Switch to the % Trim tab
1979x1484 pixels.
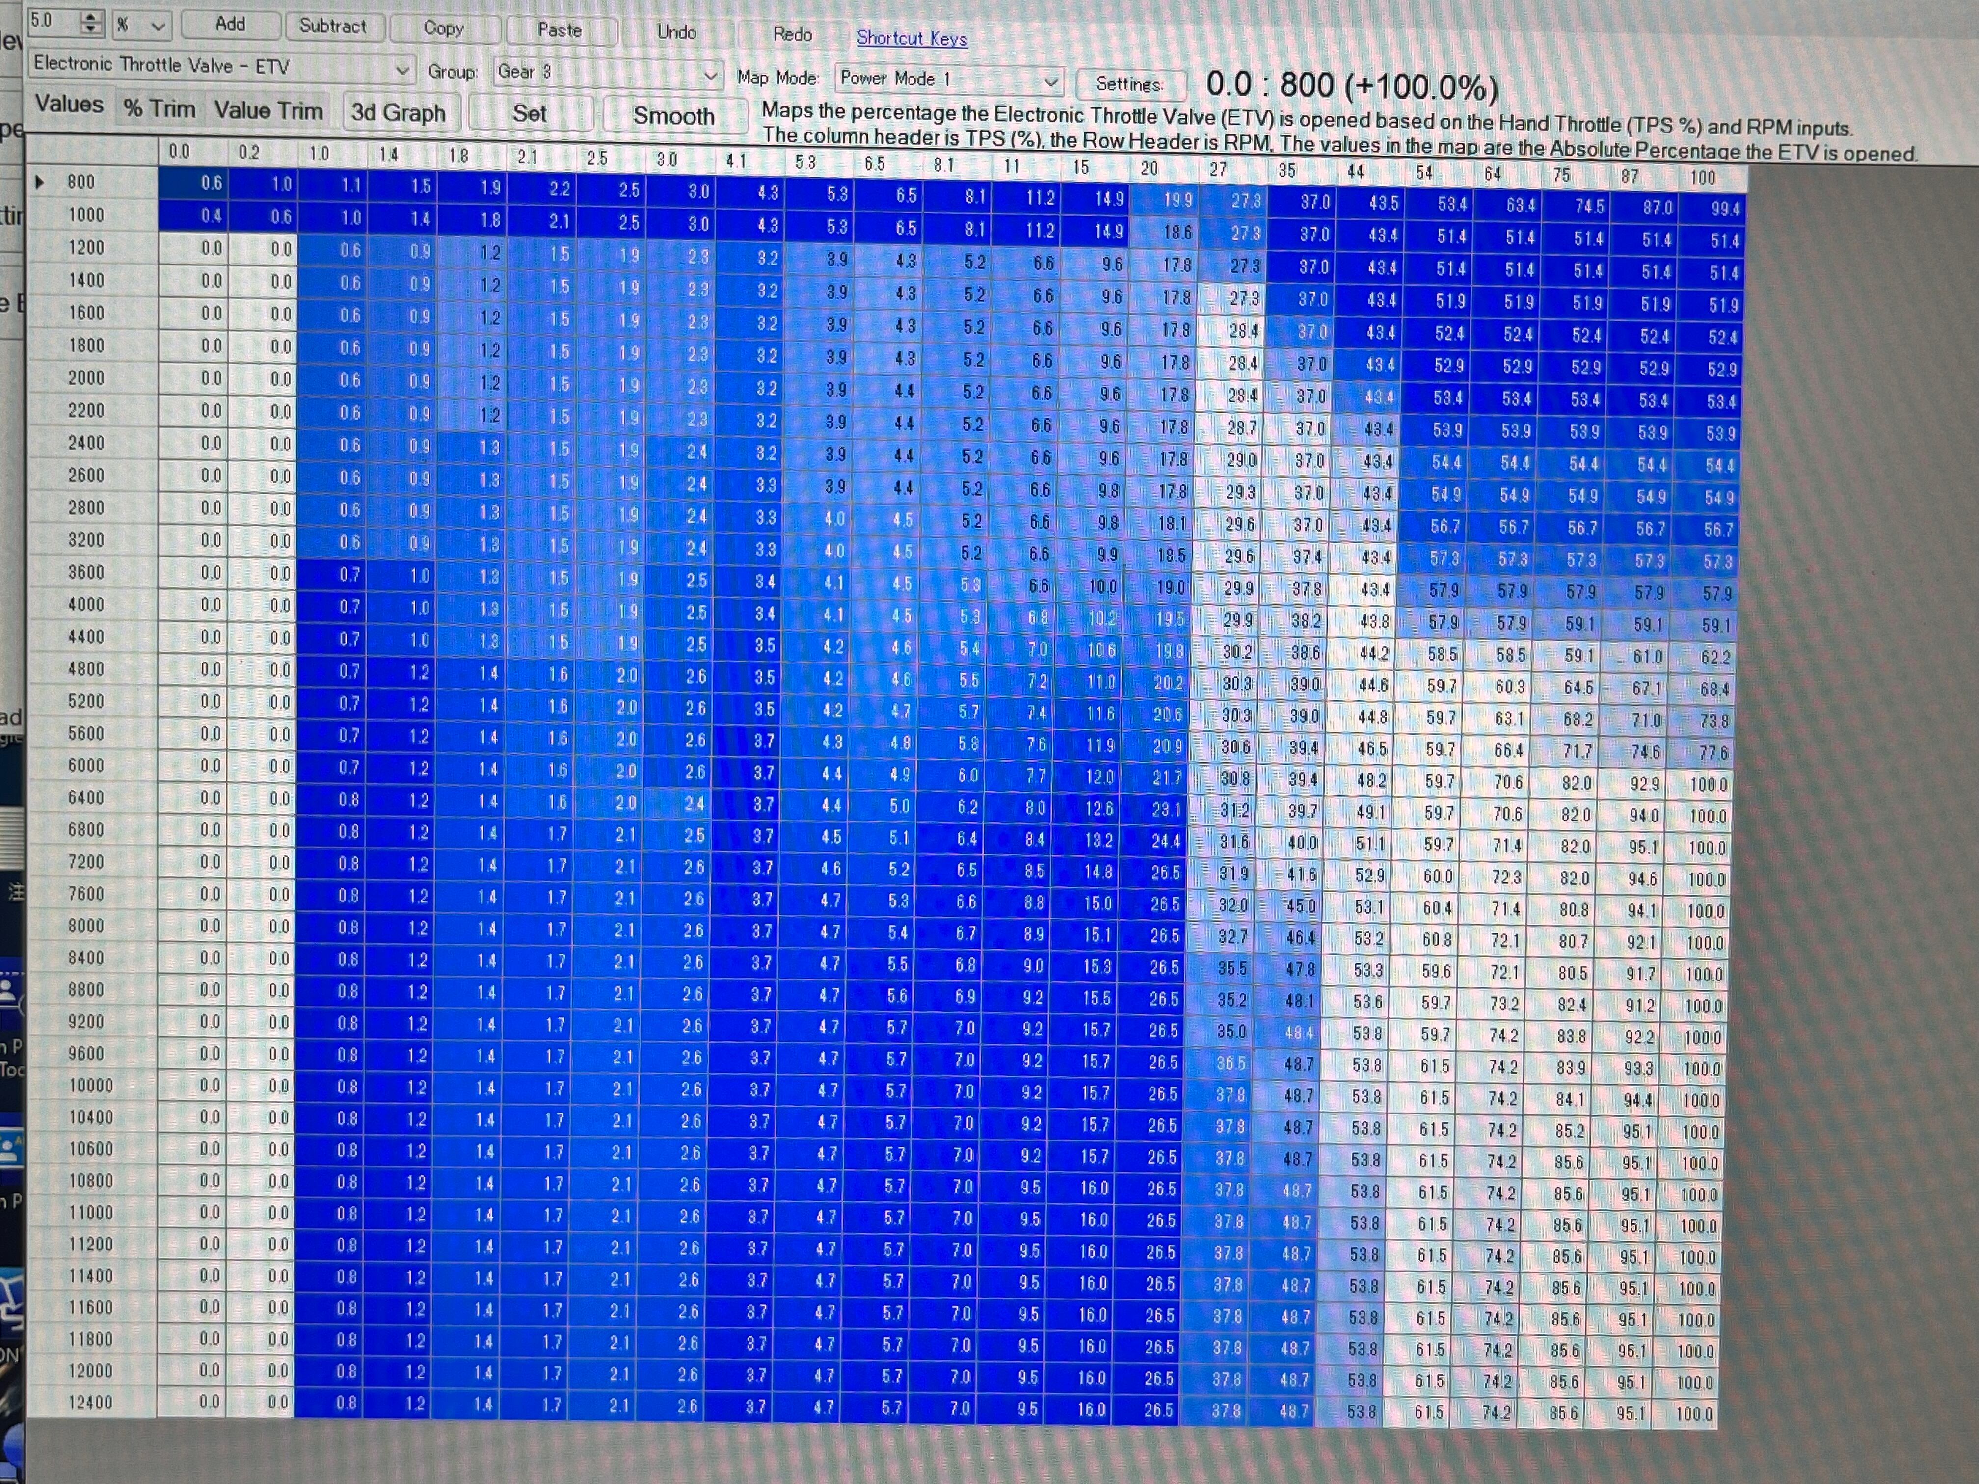[x=159, y=108]
